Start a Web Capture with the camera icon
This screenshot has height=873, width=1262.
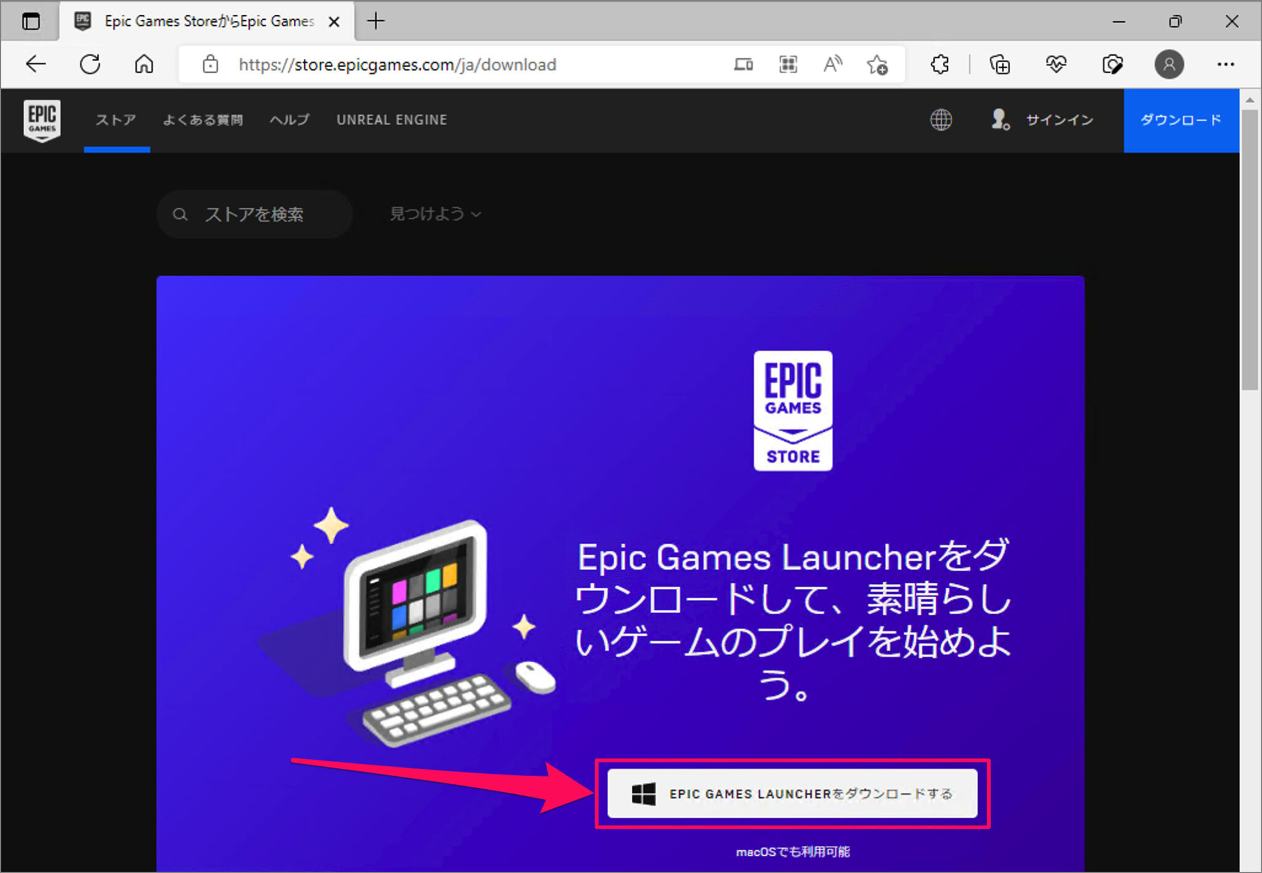click(1113, 64)
